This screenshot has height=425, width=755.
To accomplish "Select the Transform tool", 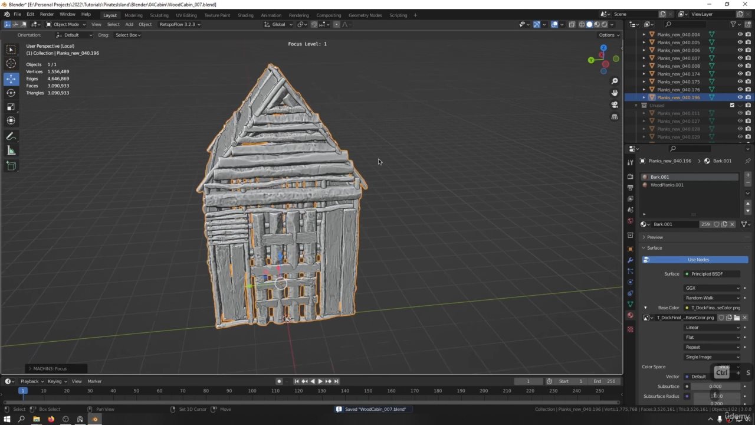I will tap(11, 120).
